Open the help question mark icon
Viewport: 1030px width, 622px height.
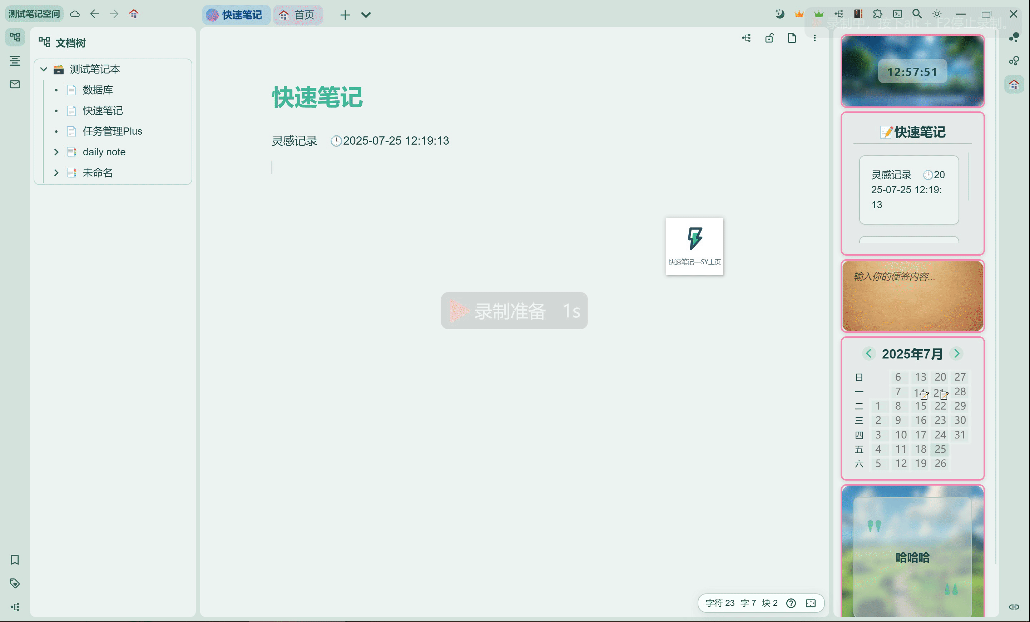(791, 603)
